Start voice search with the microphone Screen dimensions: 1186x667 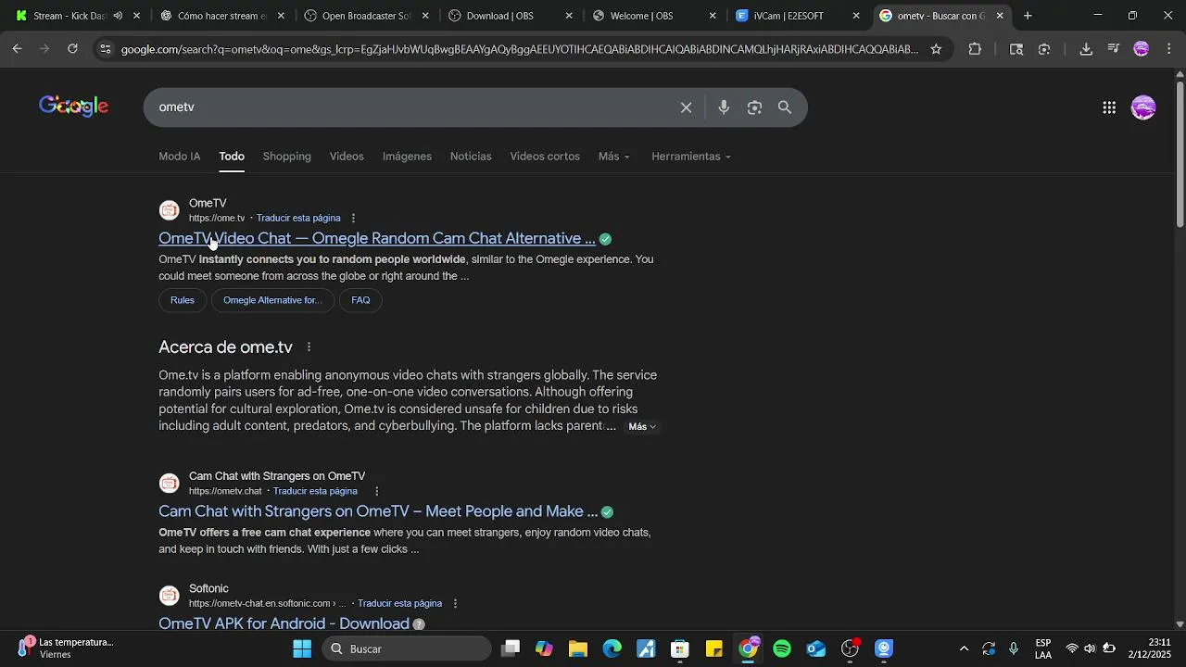point(724,107)
